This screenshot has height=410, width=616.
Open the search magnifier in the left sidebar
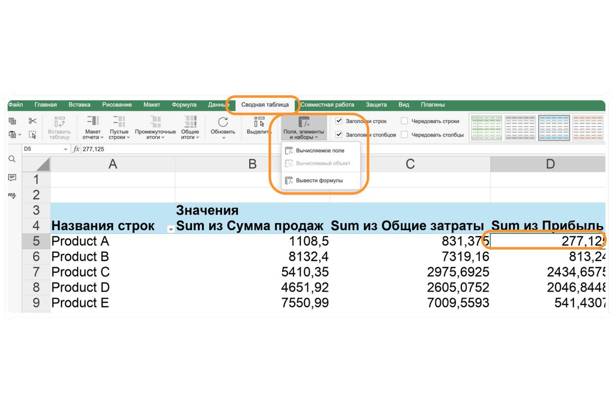(12, 159)
